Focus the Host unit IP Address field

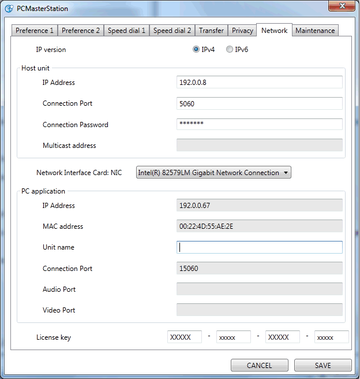coord(260,82)
